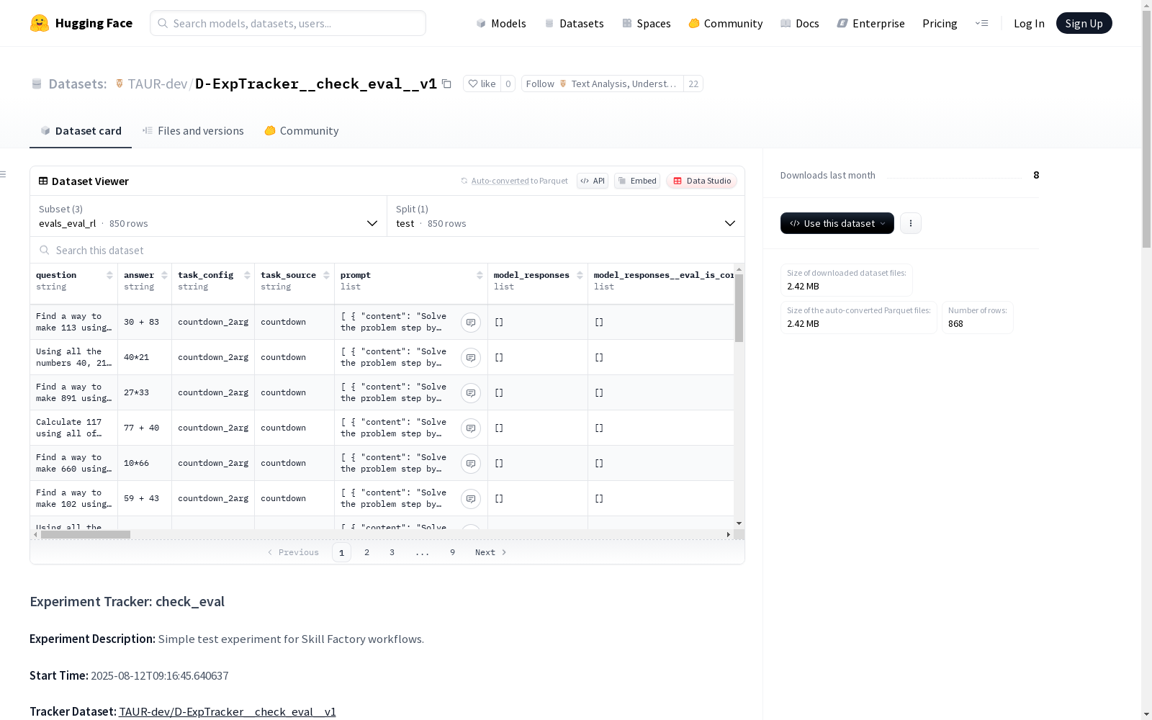The height and width of the screenshot is (720, 1152).
Task: Click the scroll-down arrow of the table
Action: click(x=739, y=523)
